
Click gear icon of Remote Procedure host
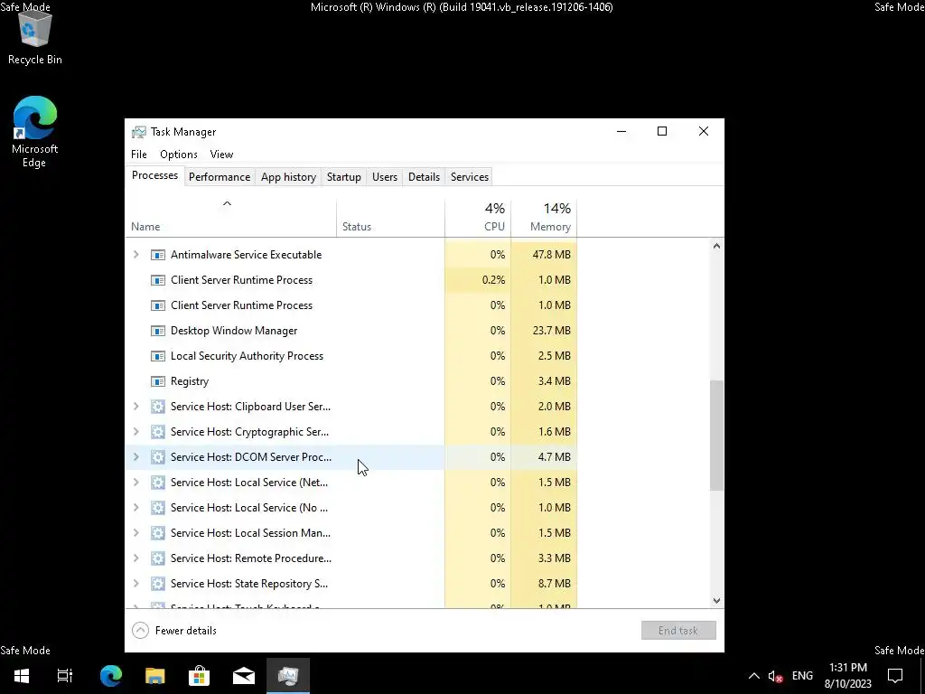pos(157,558)
